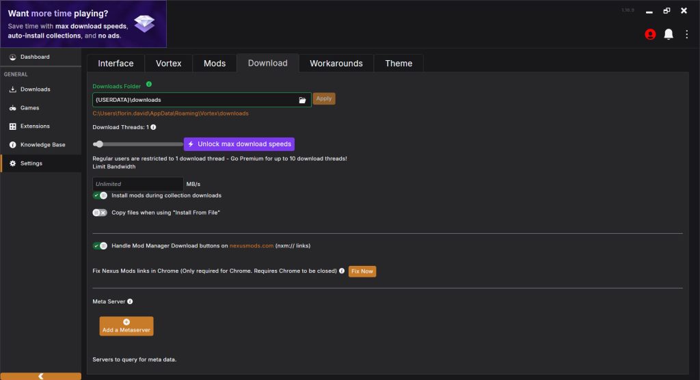This screenshot has height=380, width=700.
Task: Minimize the Vortex window
Action: [649, 11]
